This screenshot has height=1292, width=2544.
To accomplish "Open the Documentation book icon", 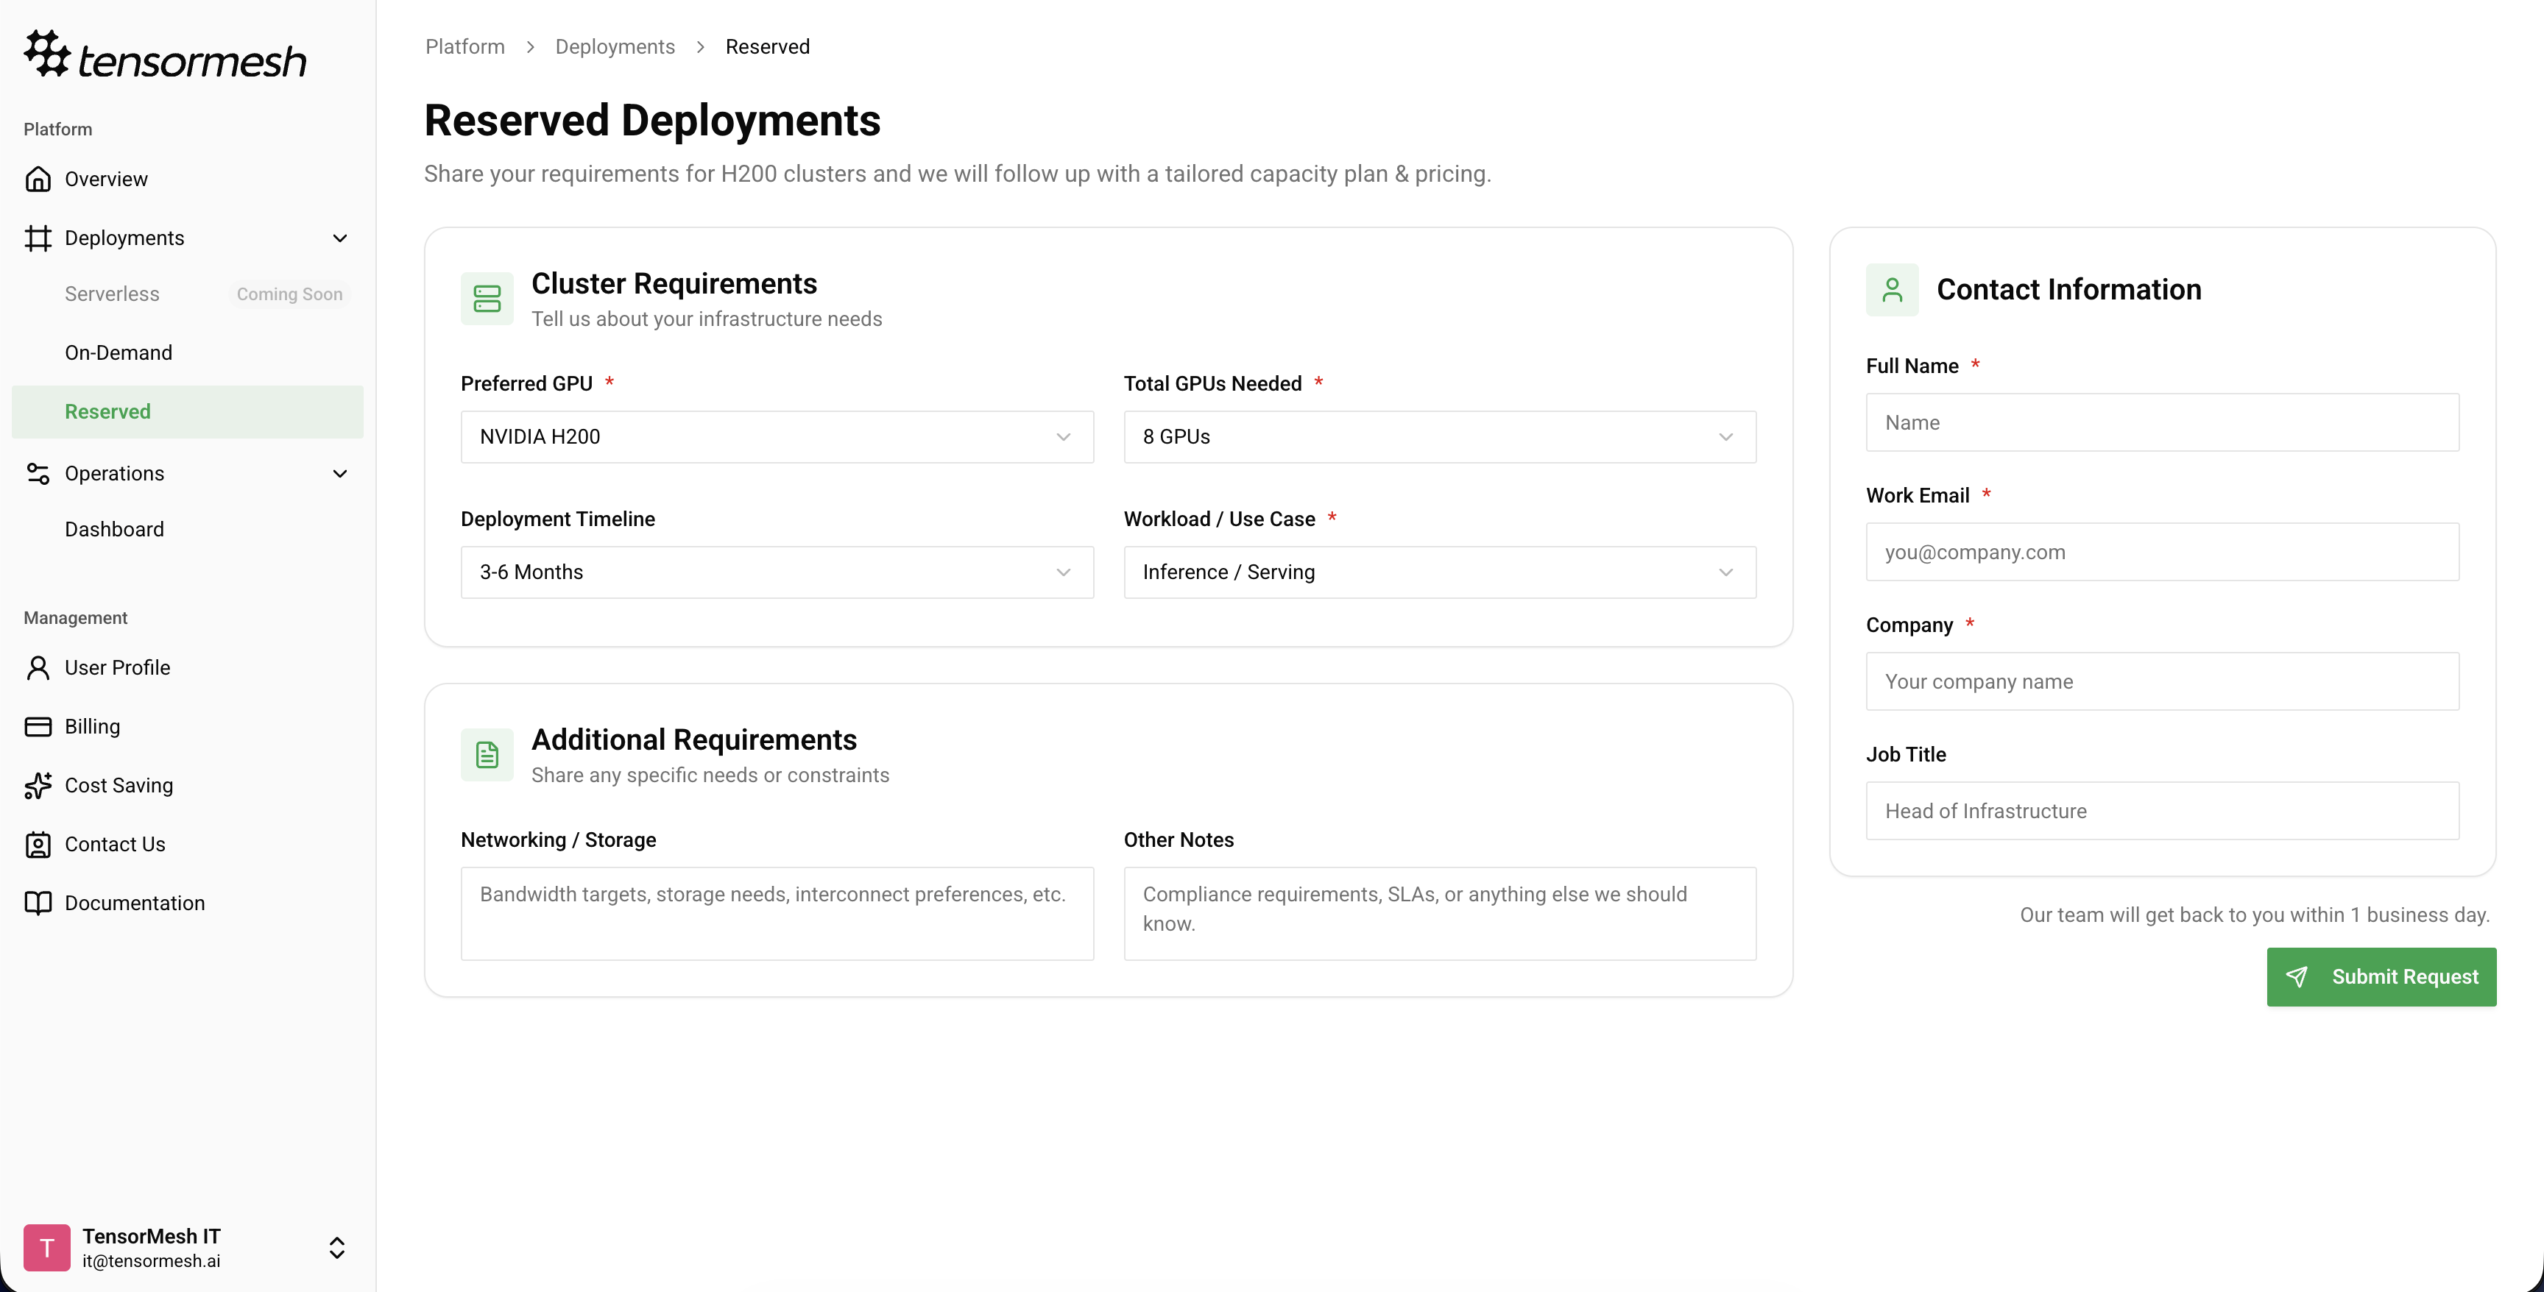I will (x=38, y=903).
